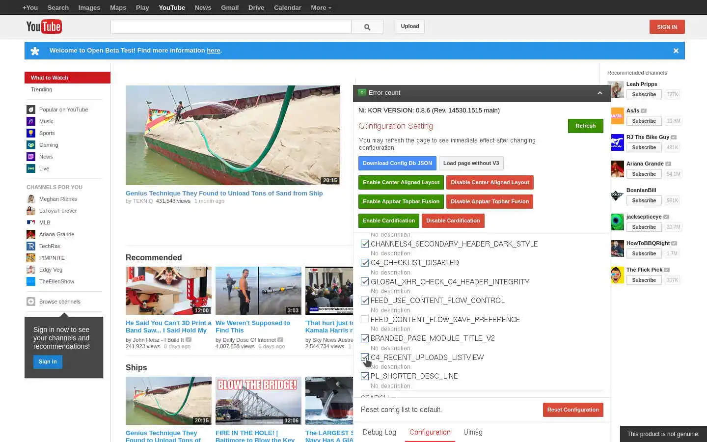Open MLB channel icon
The image size is (707, 442).
(x=31, y=222)
